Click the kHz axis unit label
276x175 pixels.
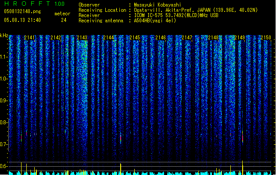[4, 35]
